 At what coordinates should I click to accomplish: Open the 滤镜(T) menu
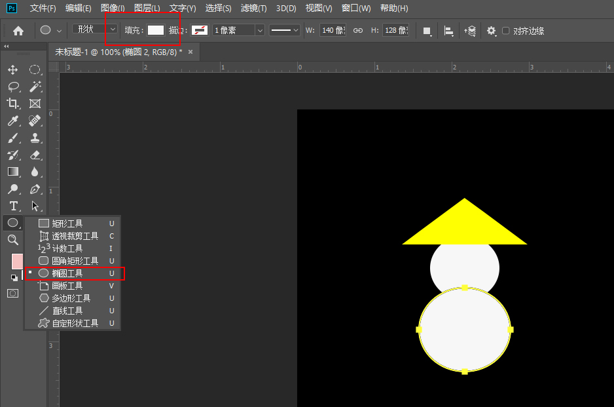tap(253, 9)
